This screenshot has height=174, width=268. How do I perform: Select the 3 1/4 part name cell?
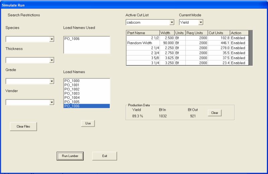click(143, 63)
